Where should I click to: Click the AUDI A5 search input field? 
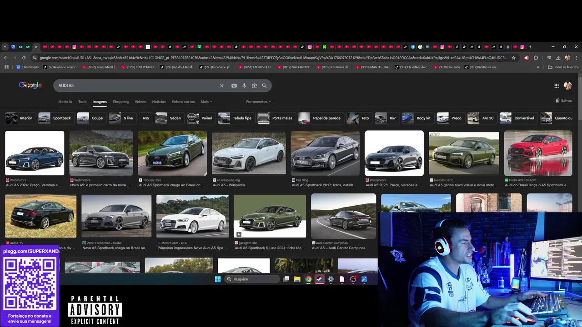click(136, 85)
